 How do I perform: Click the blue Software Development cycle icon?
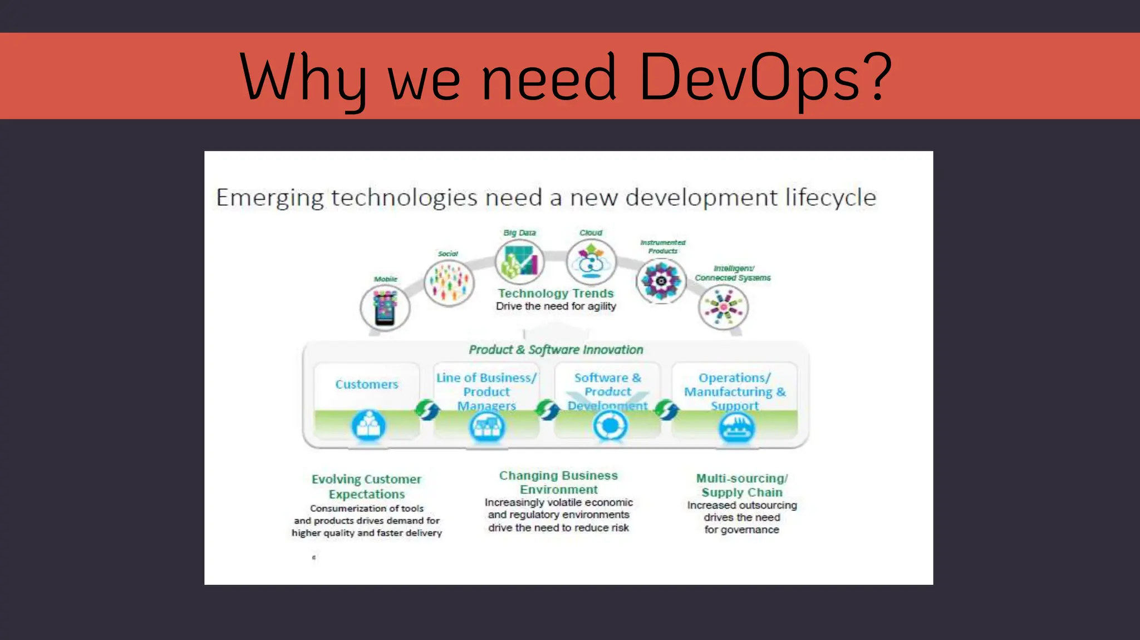coord(610,426)
